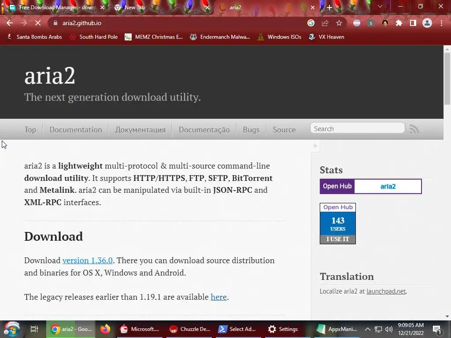Bookmark this page with the star icon
The image size is (451, 338).
point(339,23)
